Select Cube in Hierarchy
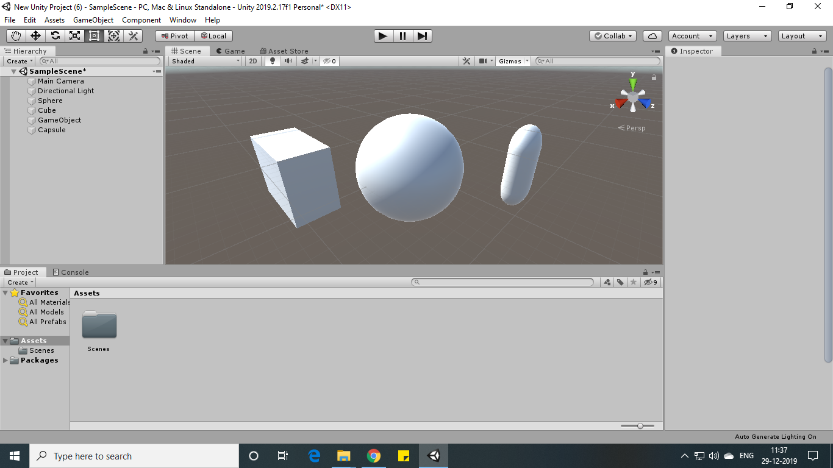This screenshot has width=833, height=468. coord(47,110)
